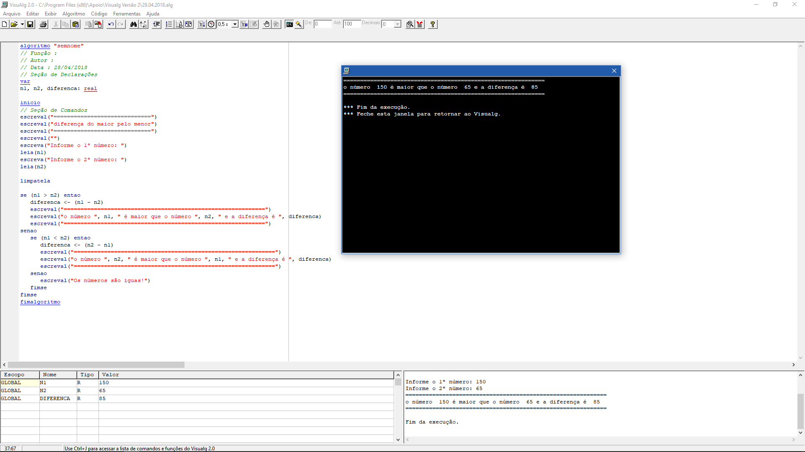Click 'real' type in variable declaration

90,88
